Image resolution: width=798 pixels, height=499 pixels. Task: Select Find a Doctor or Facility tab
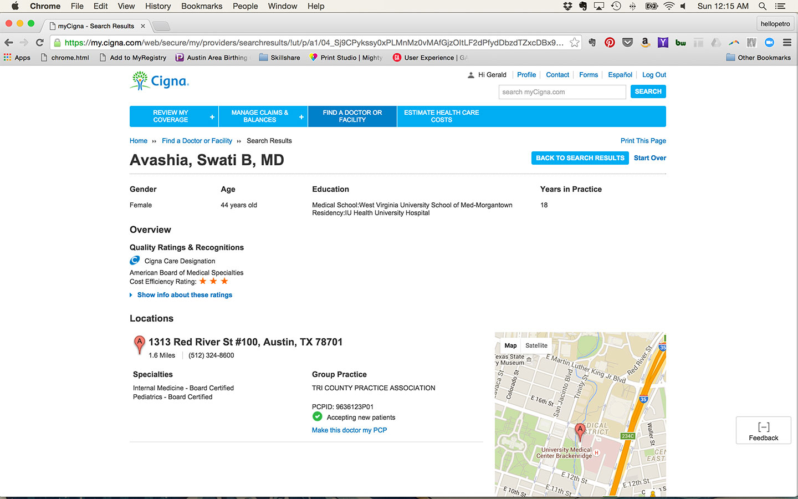click(352, 116)
